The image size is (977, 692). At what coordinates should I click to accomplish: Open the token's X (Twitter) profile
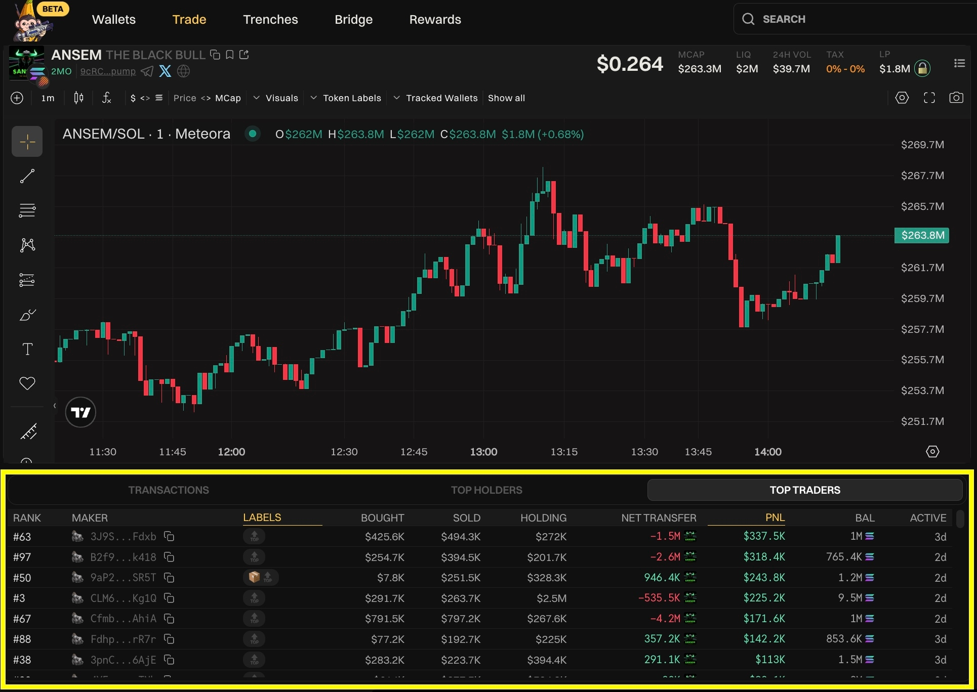pyautogui.click(x=165, y=71)
